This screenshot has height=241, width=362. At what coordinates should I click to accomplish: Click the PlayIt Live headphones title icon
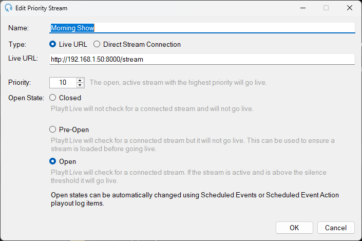(x=9, y=8)
